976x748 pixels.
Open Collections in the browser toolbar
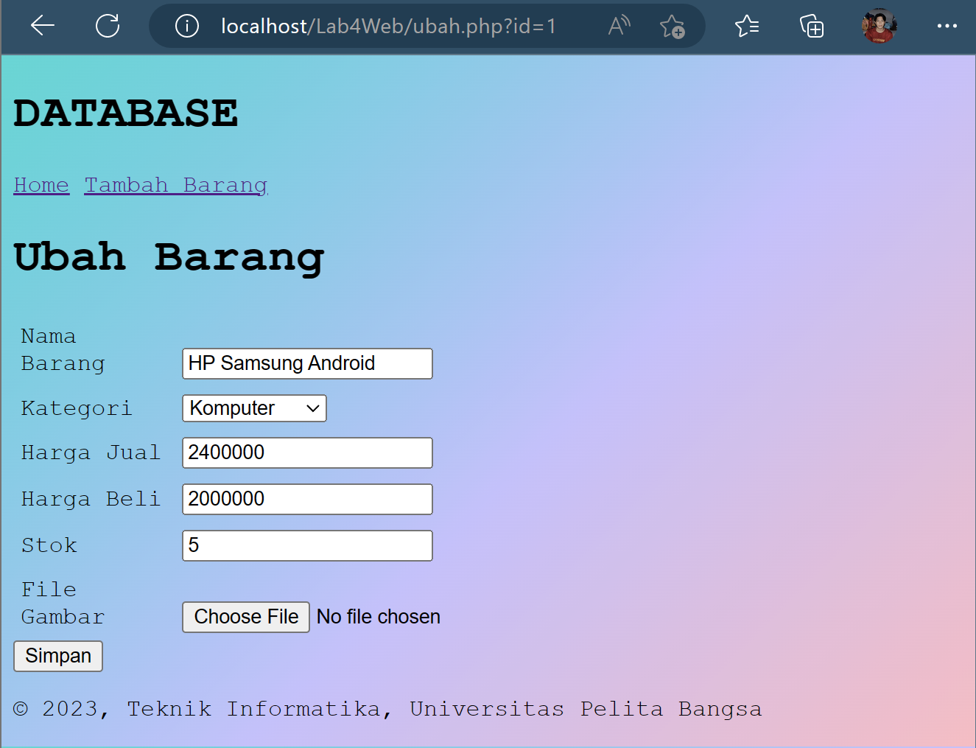tap(811, 27)
